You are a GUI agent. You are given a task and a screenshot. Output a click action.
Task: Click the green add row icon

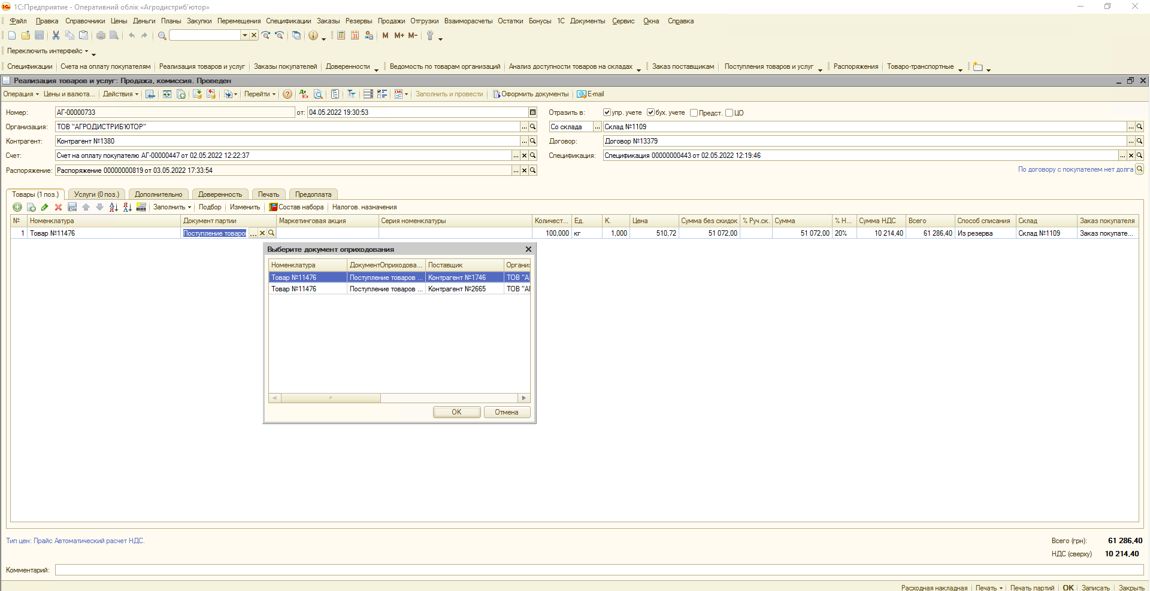coord(17,208)
